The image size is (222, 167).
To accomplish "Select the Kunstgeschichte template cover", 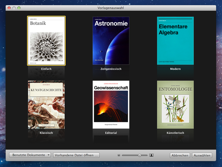I will (46, 105).
